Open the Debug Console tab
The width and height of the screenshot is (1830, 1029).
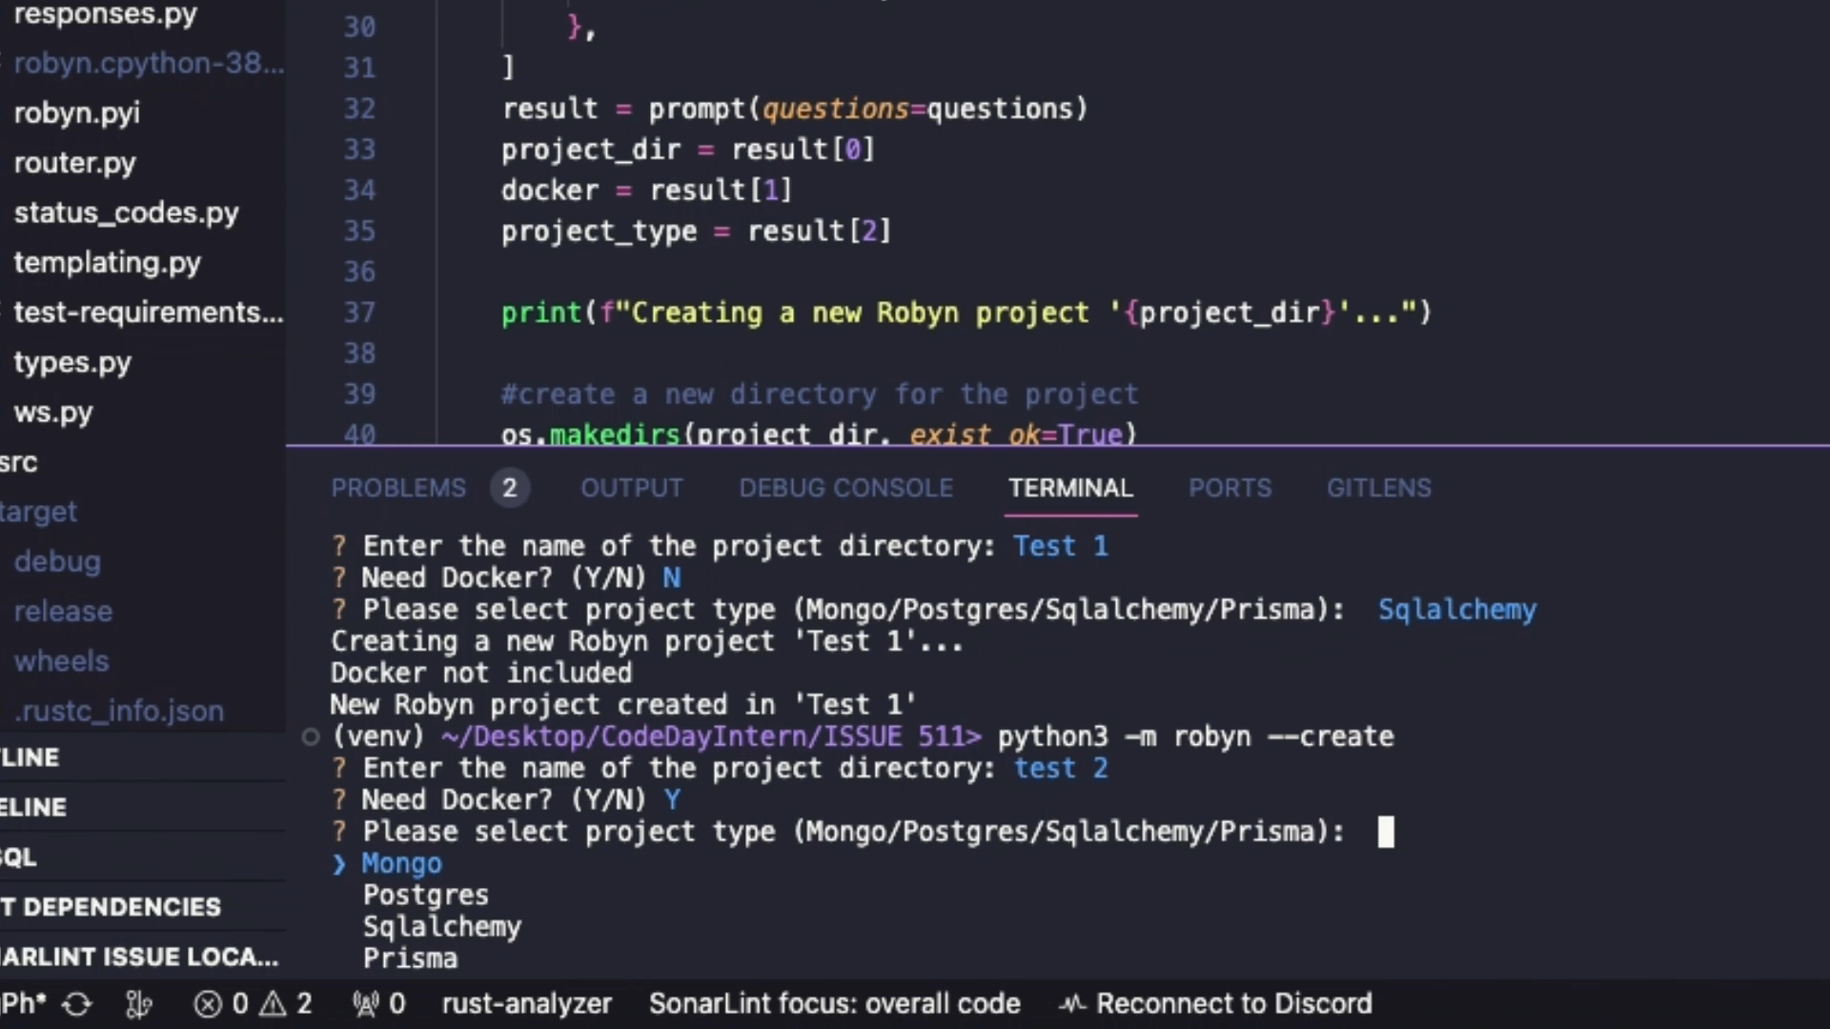tap(845, 488)
